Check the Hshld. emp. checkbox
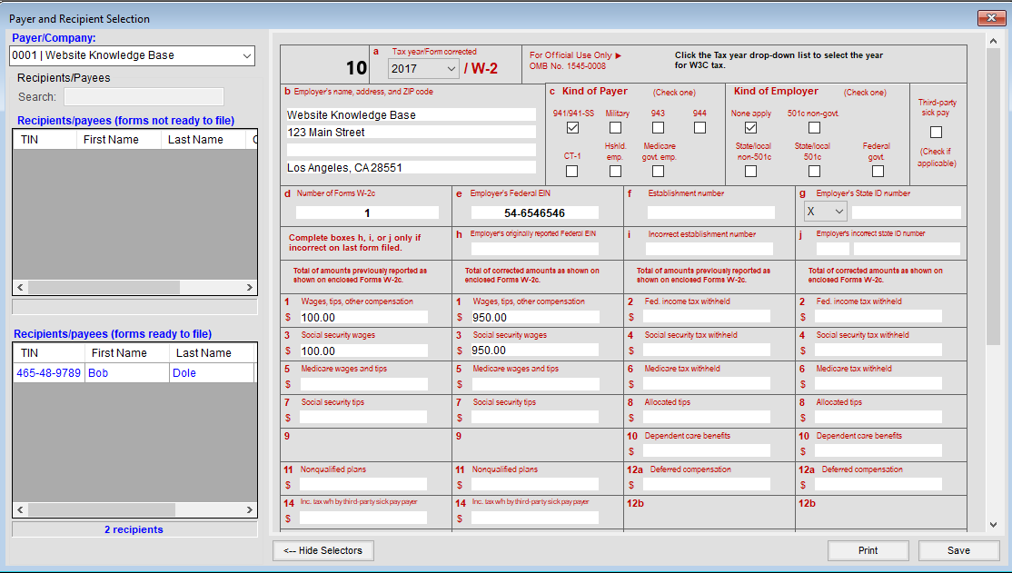Image resolution: width=1012 pixels, height=573 pixels. (616, 171)
